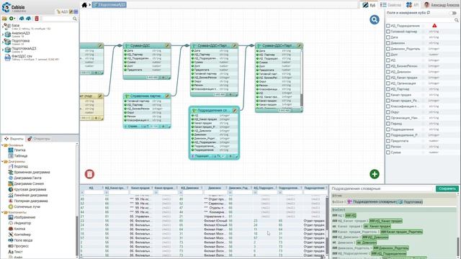Collapse the Диаграммы widgets folder
Image resolution: width=461 pixels, height=259 pixels.
(x=3, y=161)
